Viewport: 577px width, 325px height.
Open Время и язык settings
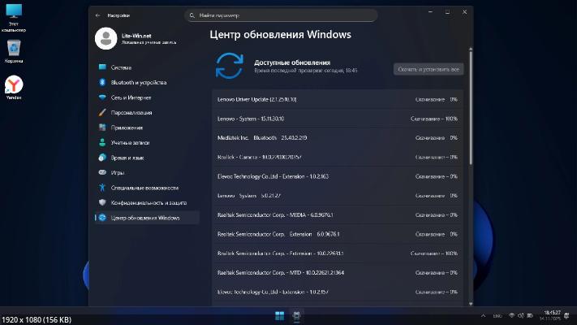[127, 158]
